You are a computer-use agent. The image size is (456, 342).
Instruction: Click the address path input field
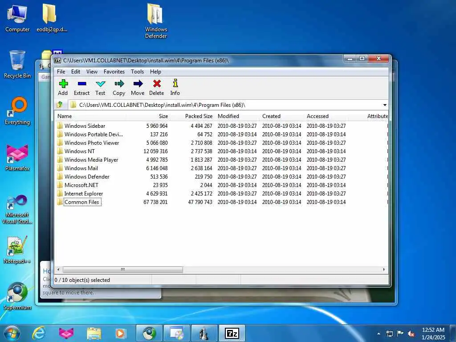tap(224, 105)
